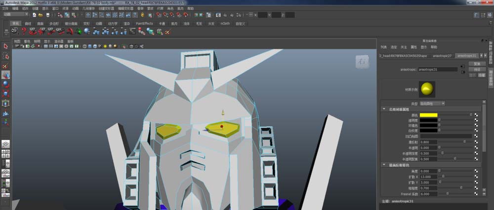This screenshot has height=210, width=494.
Task: Pick the Rotate tool sphere icon
Action: (x=5, y=84)
